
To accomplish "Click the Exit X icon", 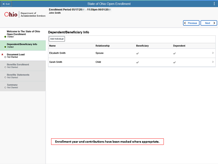I will pos(4,4).
